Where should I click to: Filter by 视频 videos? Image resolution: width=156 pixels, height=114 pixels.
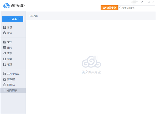pyautogui.click(x=13, y=59)
